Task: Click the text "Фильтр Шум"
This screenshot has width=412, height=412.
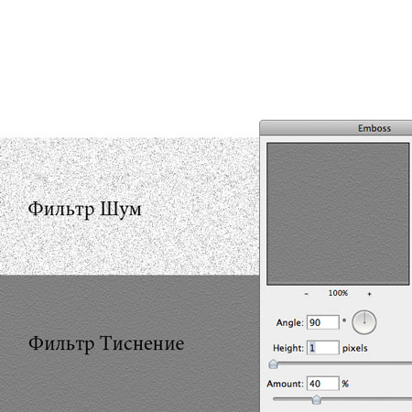Action: pyautogui.click(x=85, y=210)
